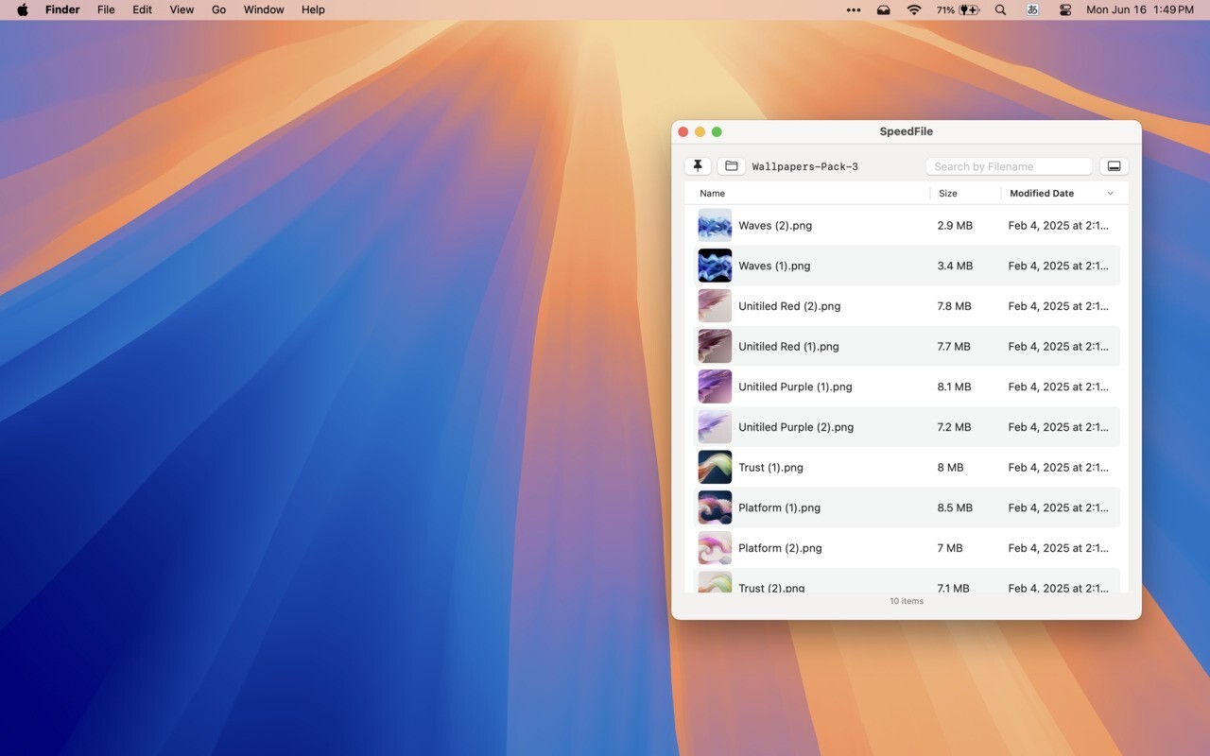Click the Untitled Purple (2).png thumbnail
The width and height of the screenshot is (1210, 756).
[x=714, y=426]
